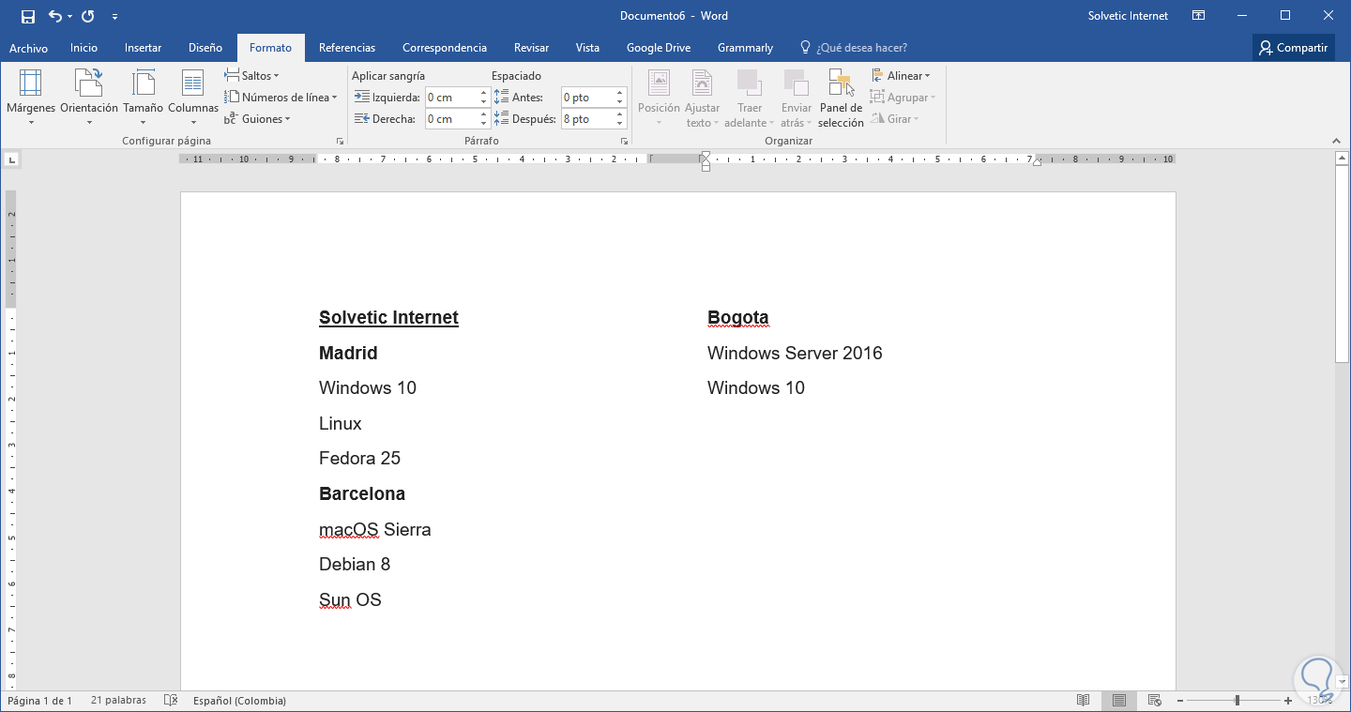This screenshot has width=1351, height=712.
Task: Expand the undo history dropdown arrow
Action: point(69,17)
